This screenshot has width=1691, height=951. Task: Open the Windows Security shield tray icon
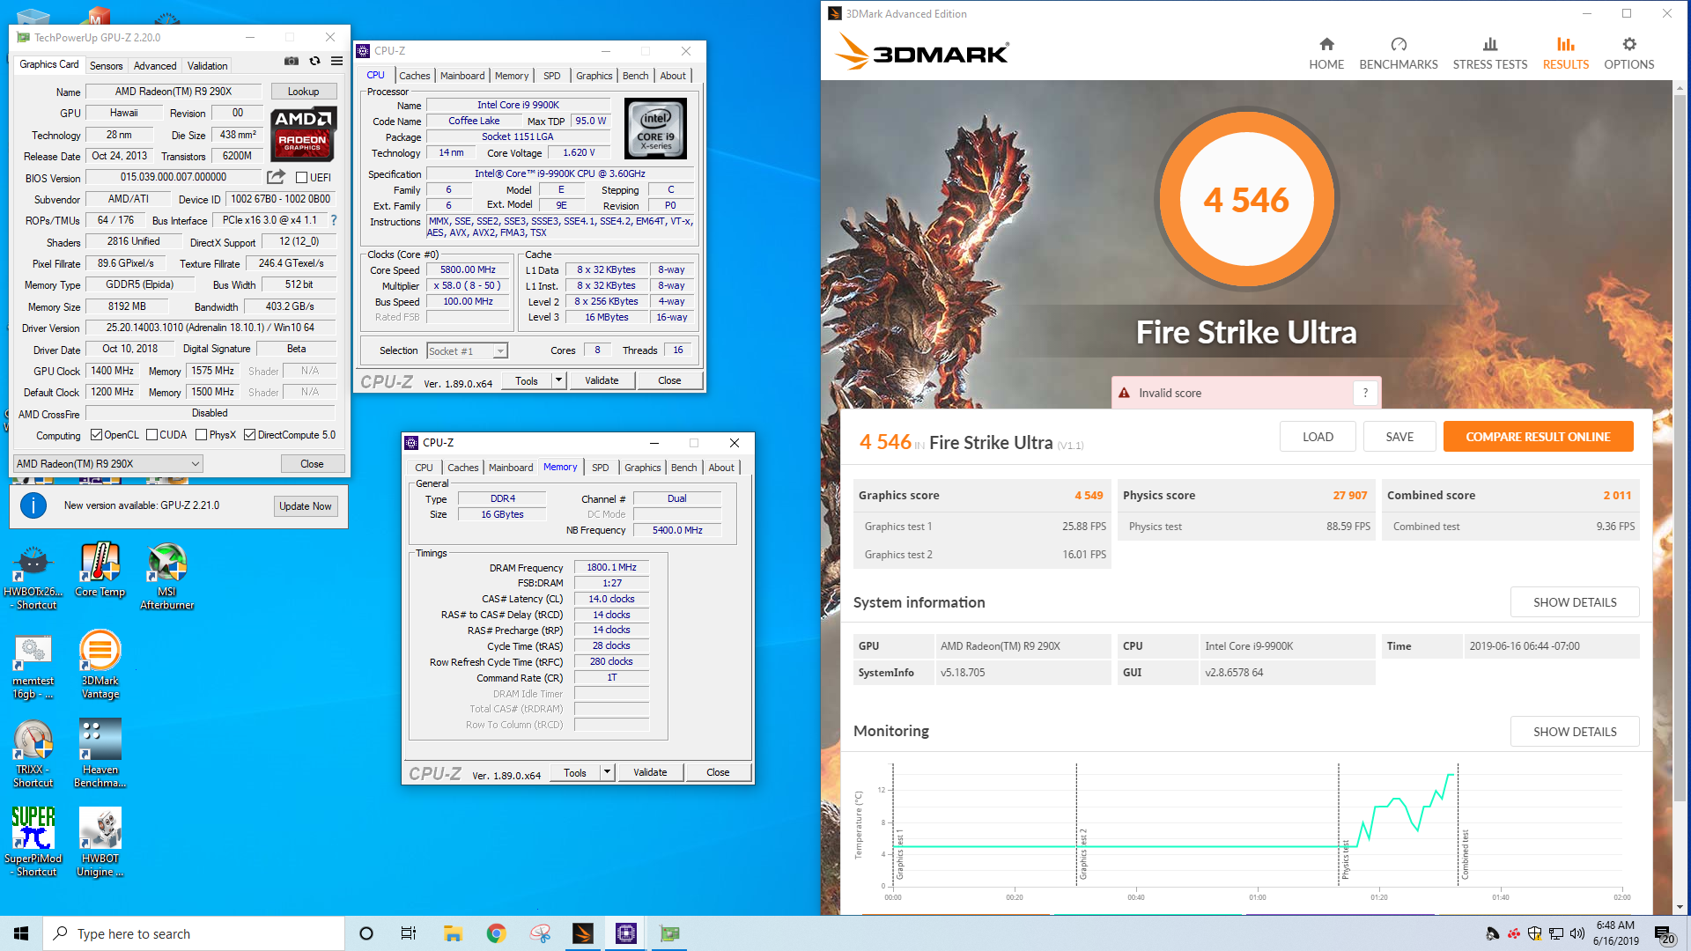[x=1534, y=933]
